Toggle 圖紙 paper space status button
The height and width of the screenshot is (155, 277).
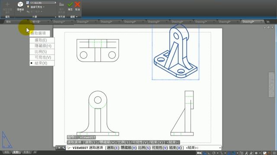(199, 153)
